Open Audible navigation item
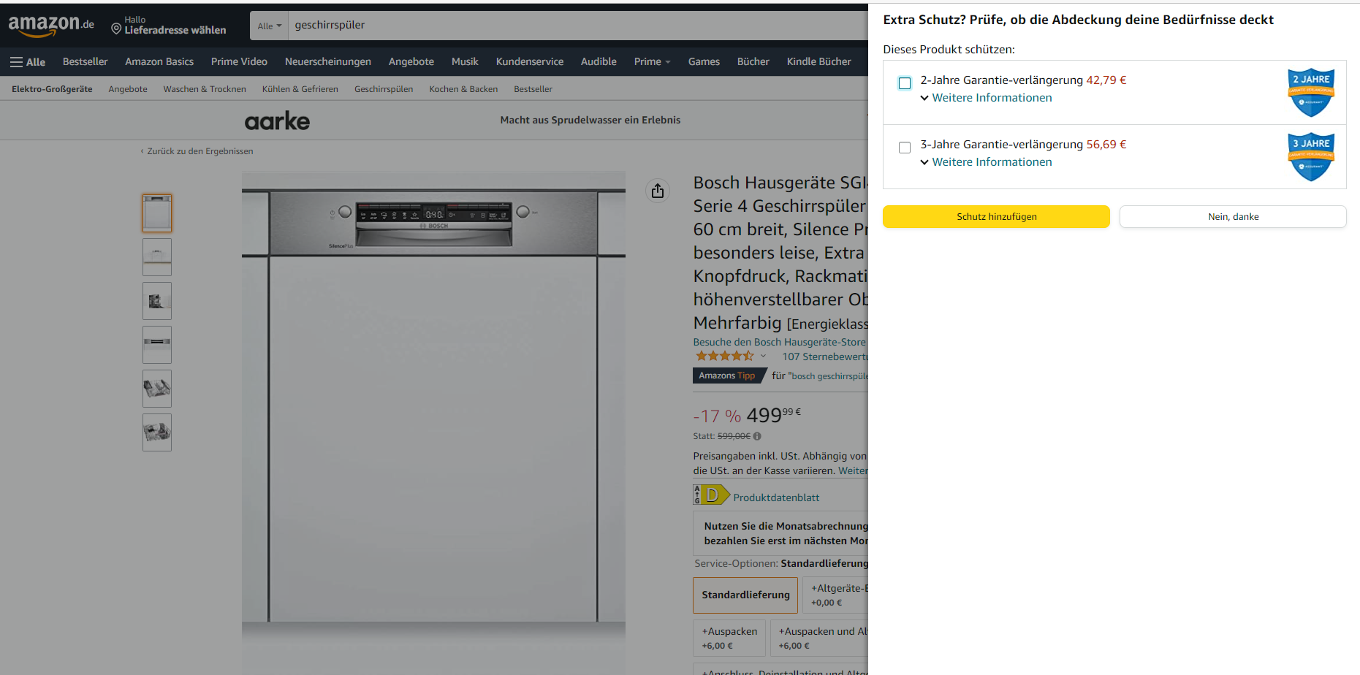1360x675 pixels. [x=599, y=62]
